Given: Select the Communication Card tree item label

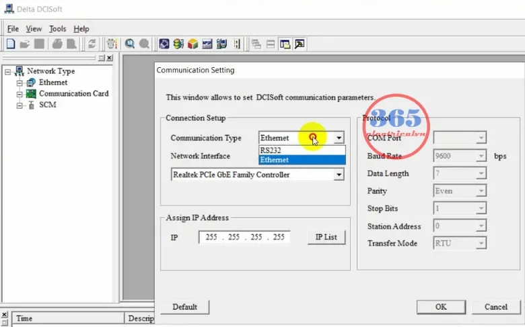Looking at the screenshot, I should [x=73, y=93].
